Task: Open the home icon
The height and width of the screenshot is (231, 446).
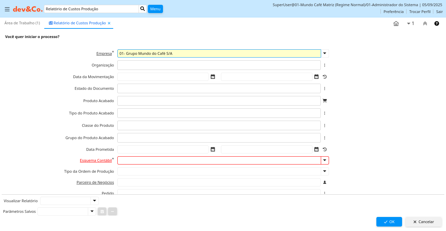Action: tap(396, 24)
